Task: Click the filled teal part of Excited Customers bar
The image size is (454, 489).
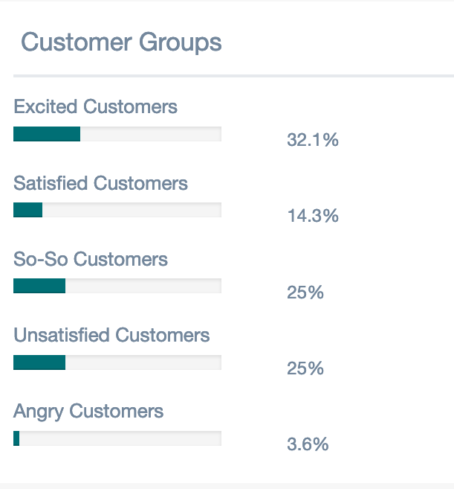Action: pos(47,134)
